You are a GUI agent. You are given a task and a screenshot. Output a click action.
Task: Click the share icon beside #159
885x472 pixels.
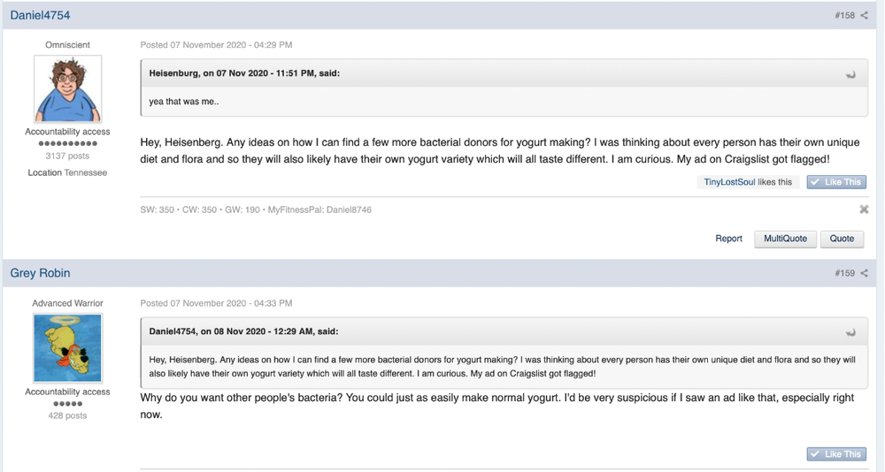[864, 273]
